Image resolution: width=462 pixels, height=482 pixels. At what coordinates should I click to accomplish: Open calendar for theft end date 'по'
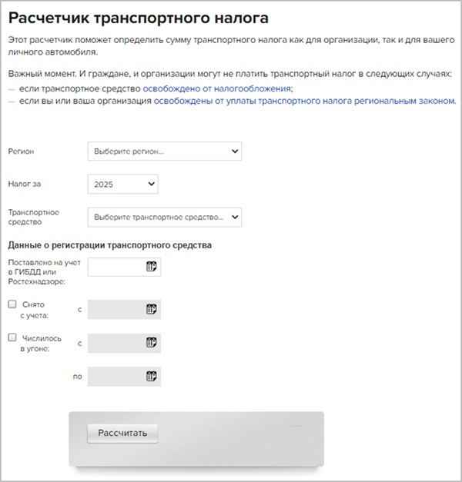152,377
